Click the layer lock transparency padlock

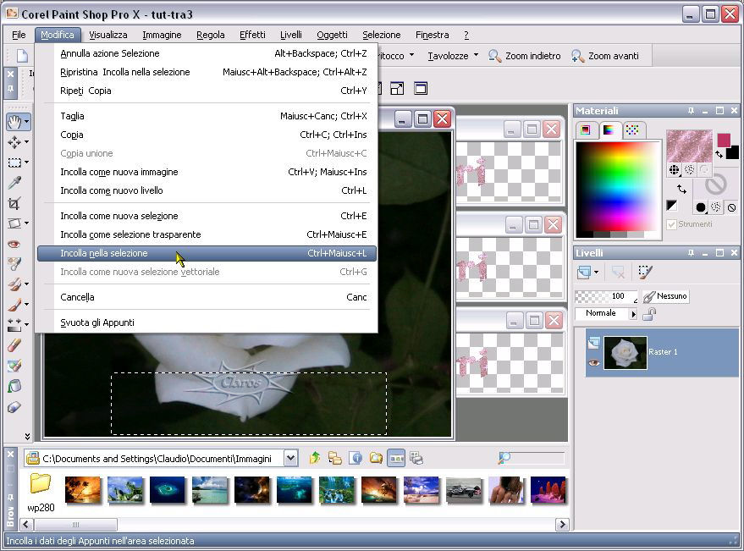[x=649, y=314]
